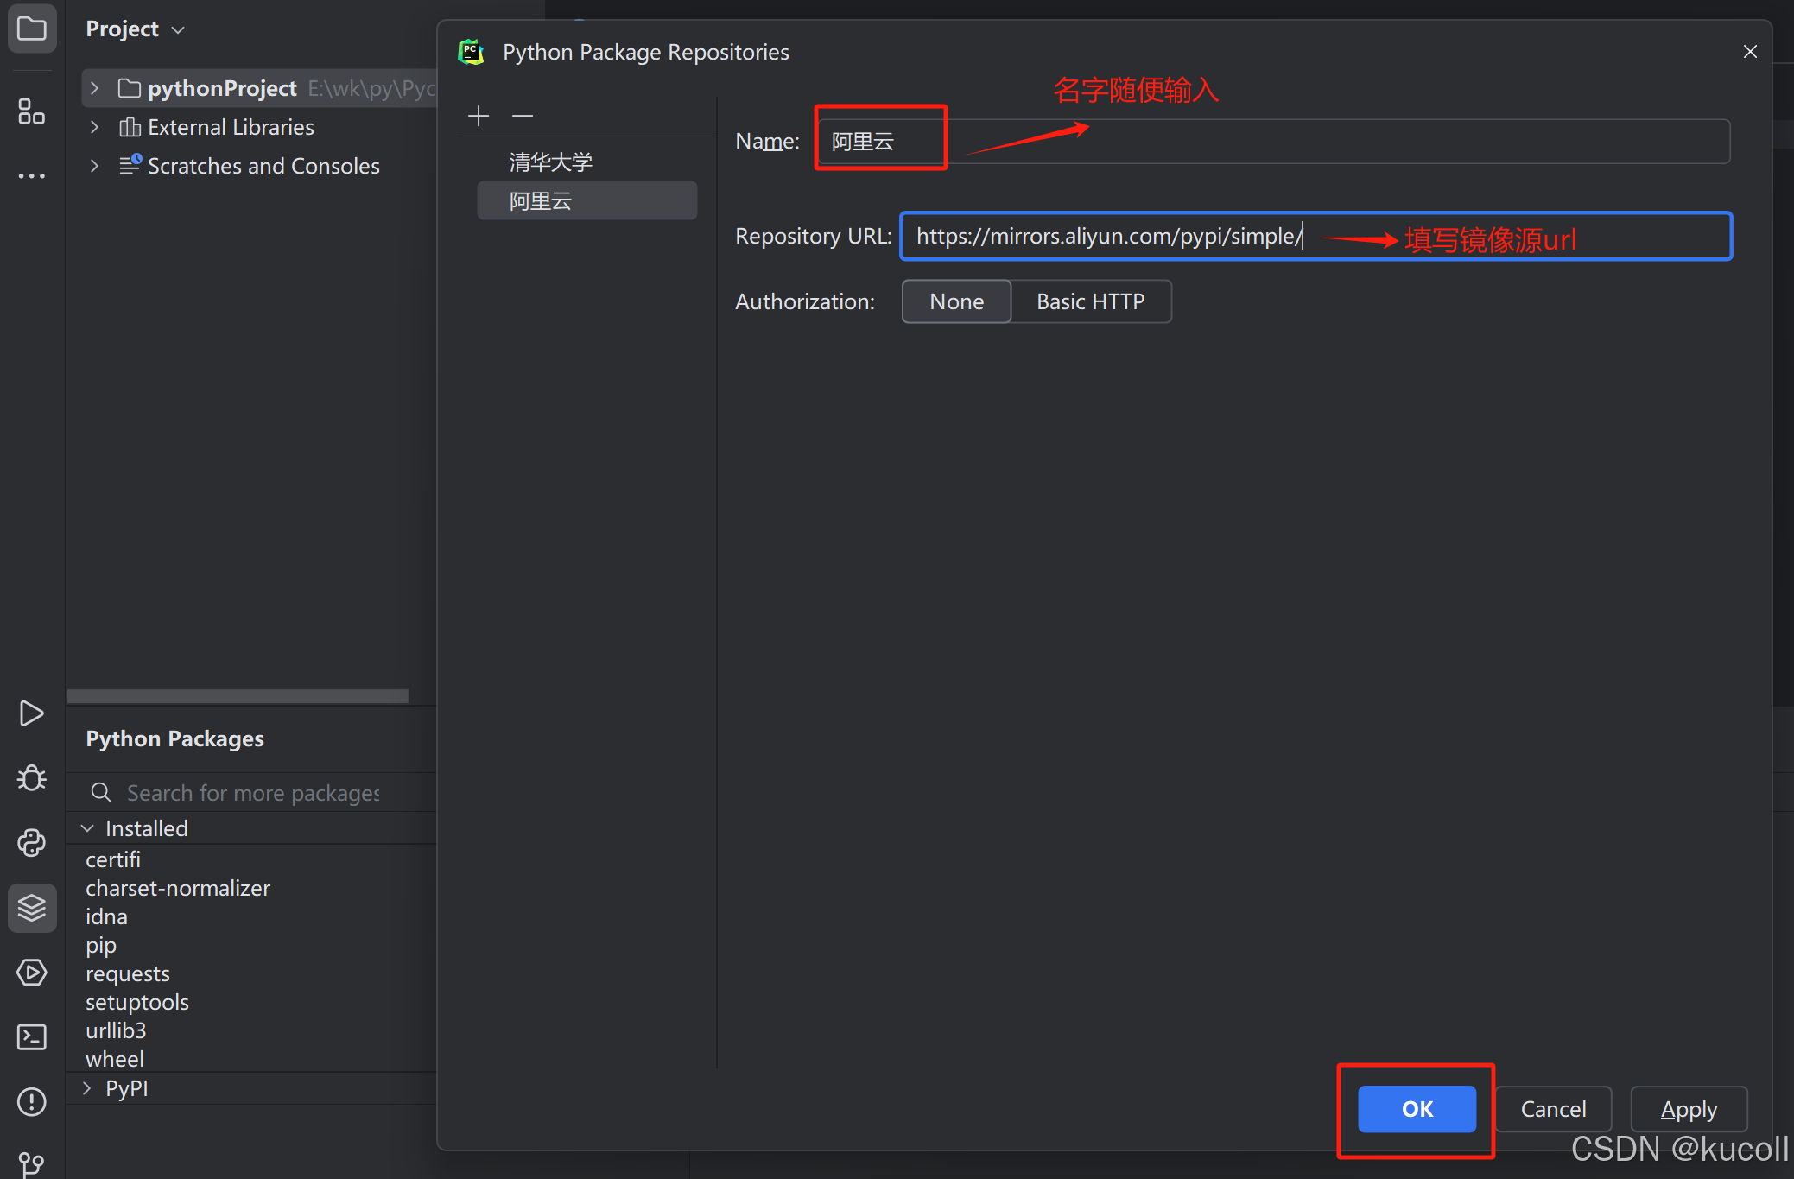This screenshot has height=1179, width=1794.
Task: Click the More tool windows ellipsis icon
Action: [x=32, y=176]
